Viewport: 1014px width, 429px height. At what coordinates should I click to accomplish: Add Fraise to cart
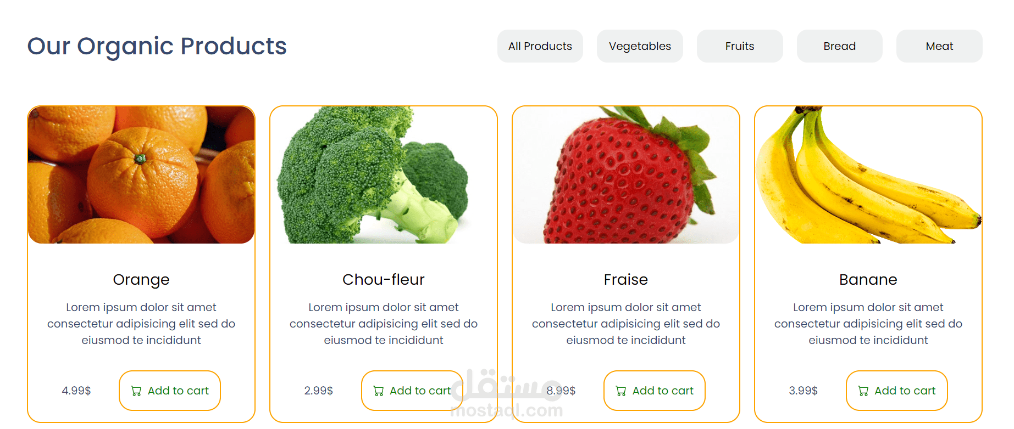[655, 391]
